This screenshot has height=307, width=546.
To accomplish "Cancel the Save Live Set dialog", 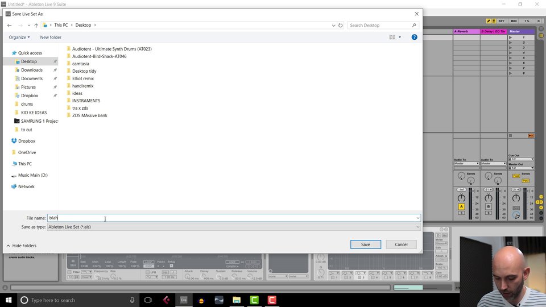I will [401, 244].
